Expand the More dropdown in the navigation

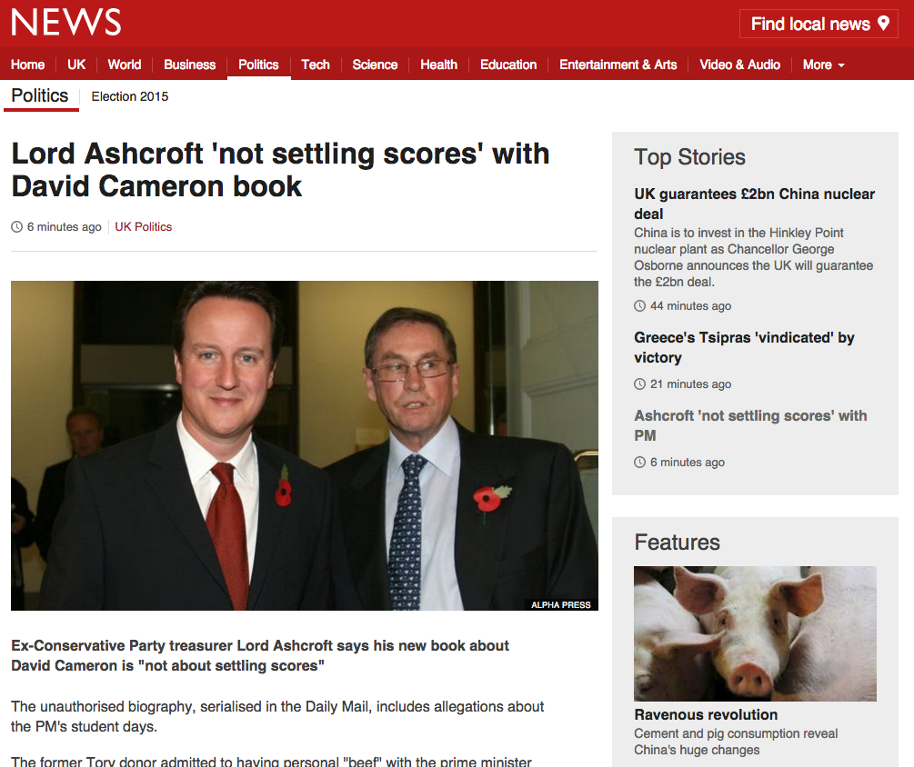point(823,65)
